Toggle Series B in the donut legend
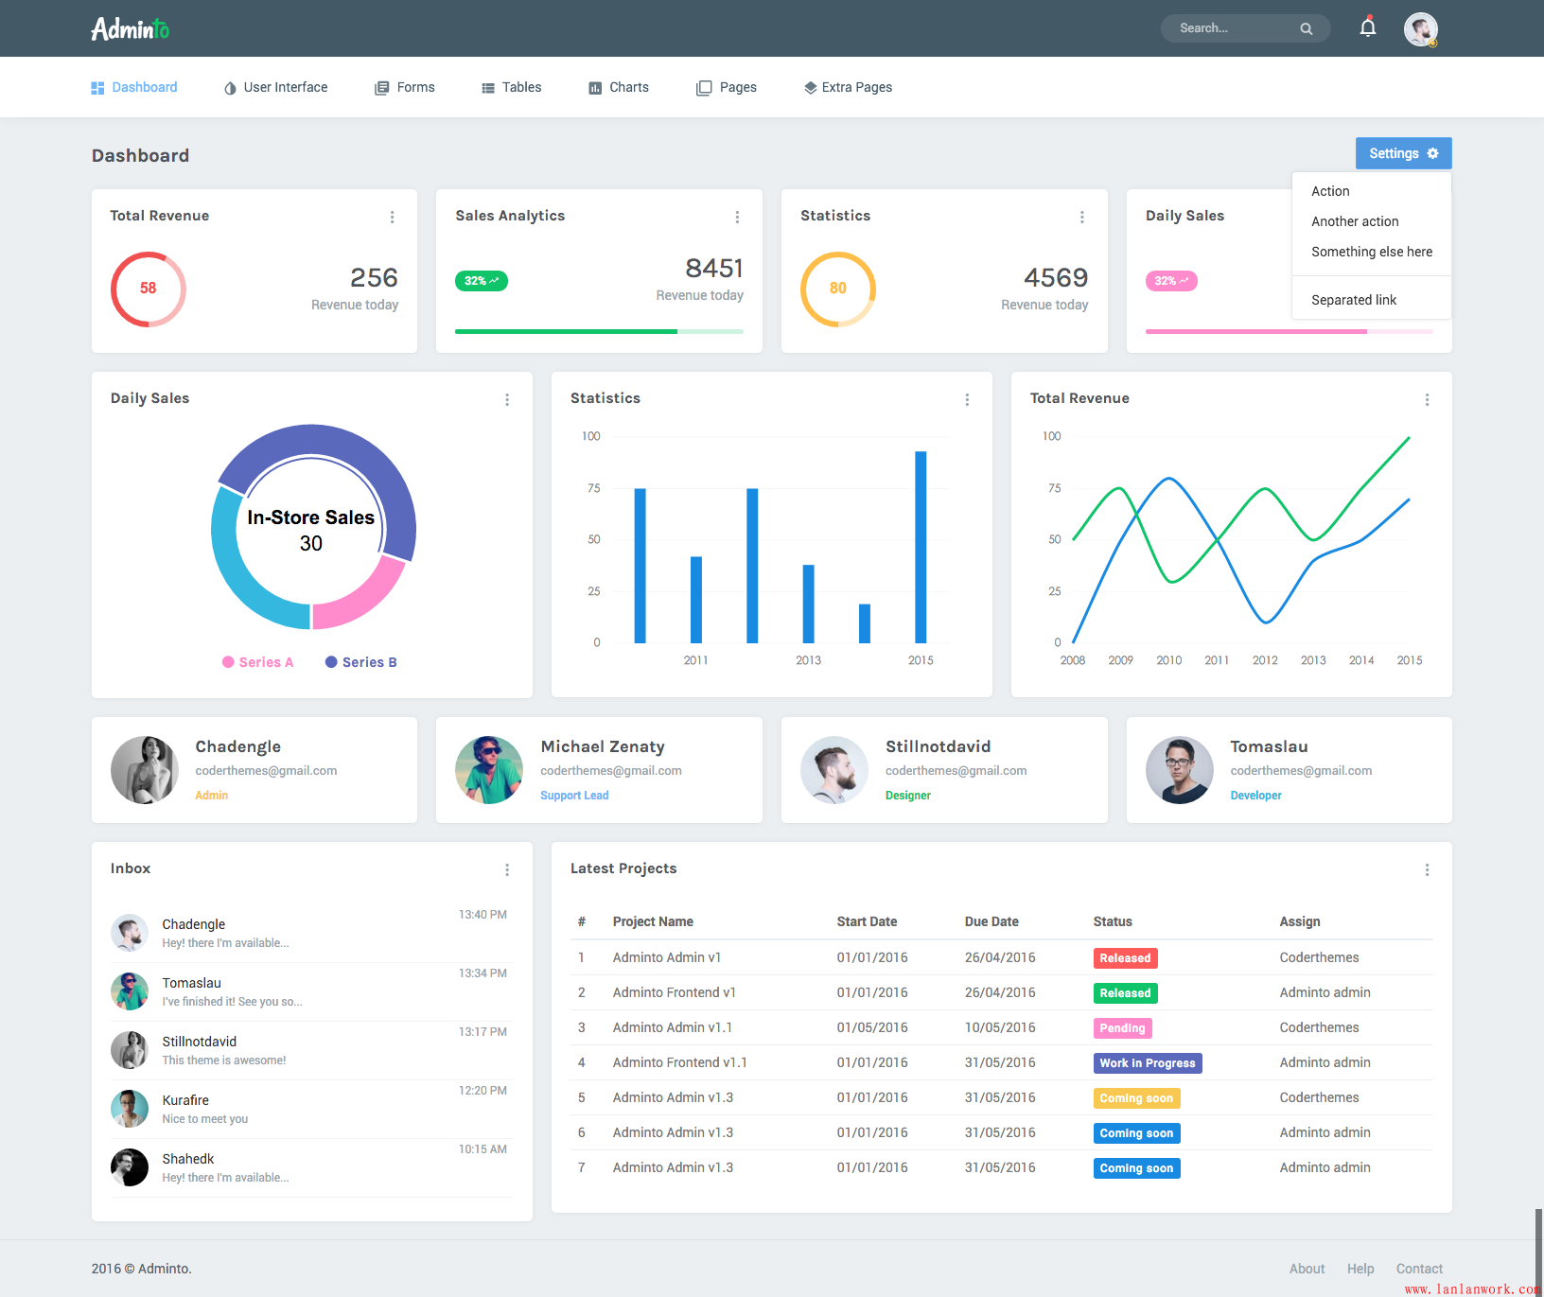Image resolution: width=1544 pixels, height=1297 pixels. coord(361,662)
